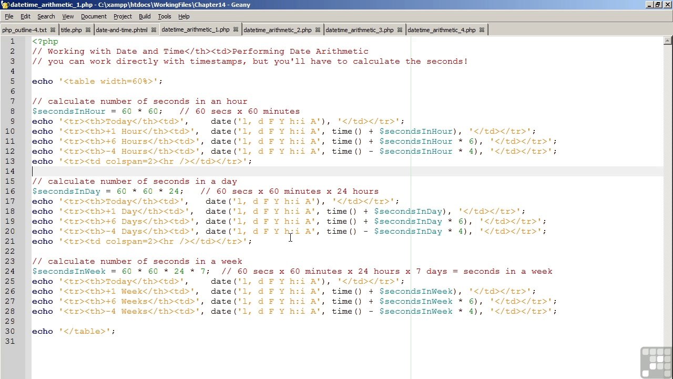The width and height of the screenshot is (673, 379).
Task: Click the '+6 Hours' echo line
Action: (294, 141)
